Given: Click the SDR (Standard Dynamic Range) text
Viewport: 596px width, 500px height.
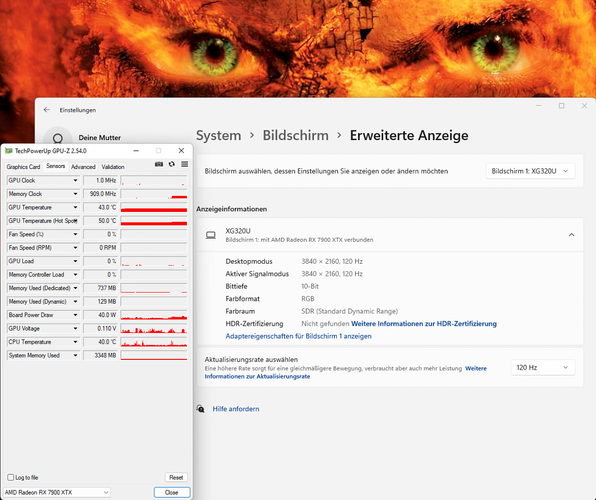Looking at the screenshot, I should click(x=349, y=311).
